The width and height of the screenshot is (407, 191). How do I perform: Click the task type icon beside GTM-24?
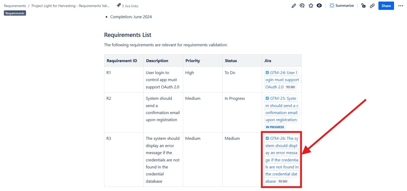pyautogui.click(x=267, y=72)
